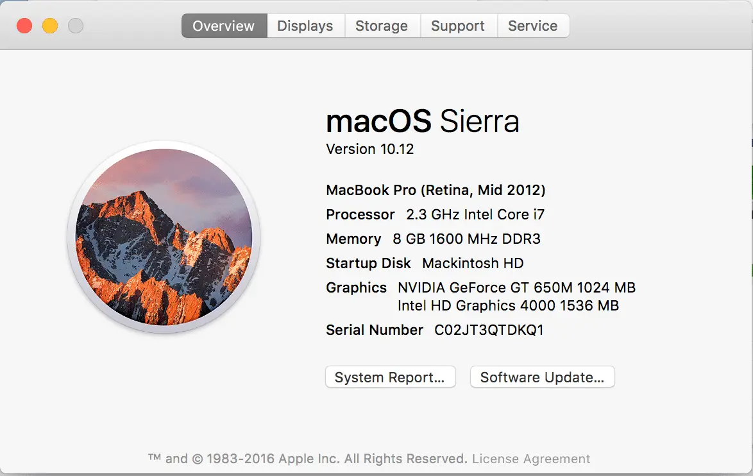Click the MacBook Pro model name line
Viewport: 753px width, 476px height.
coord(436,191)
